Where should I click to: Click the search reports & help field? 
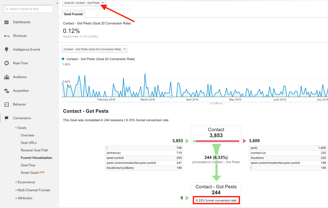(28, 9)
